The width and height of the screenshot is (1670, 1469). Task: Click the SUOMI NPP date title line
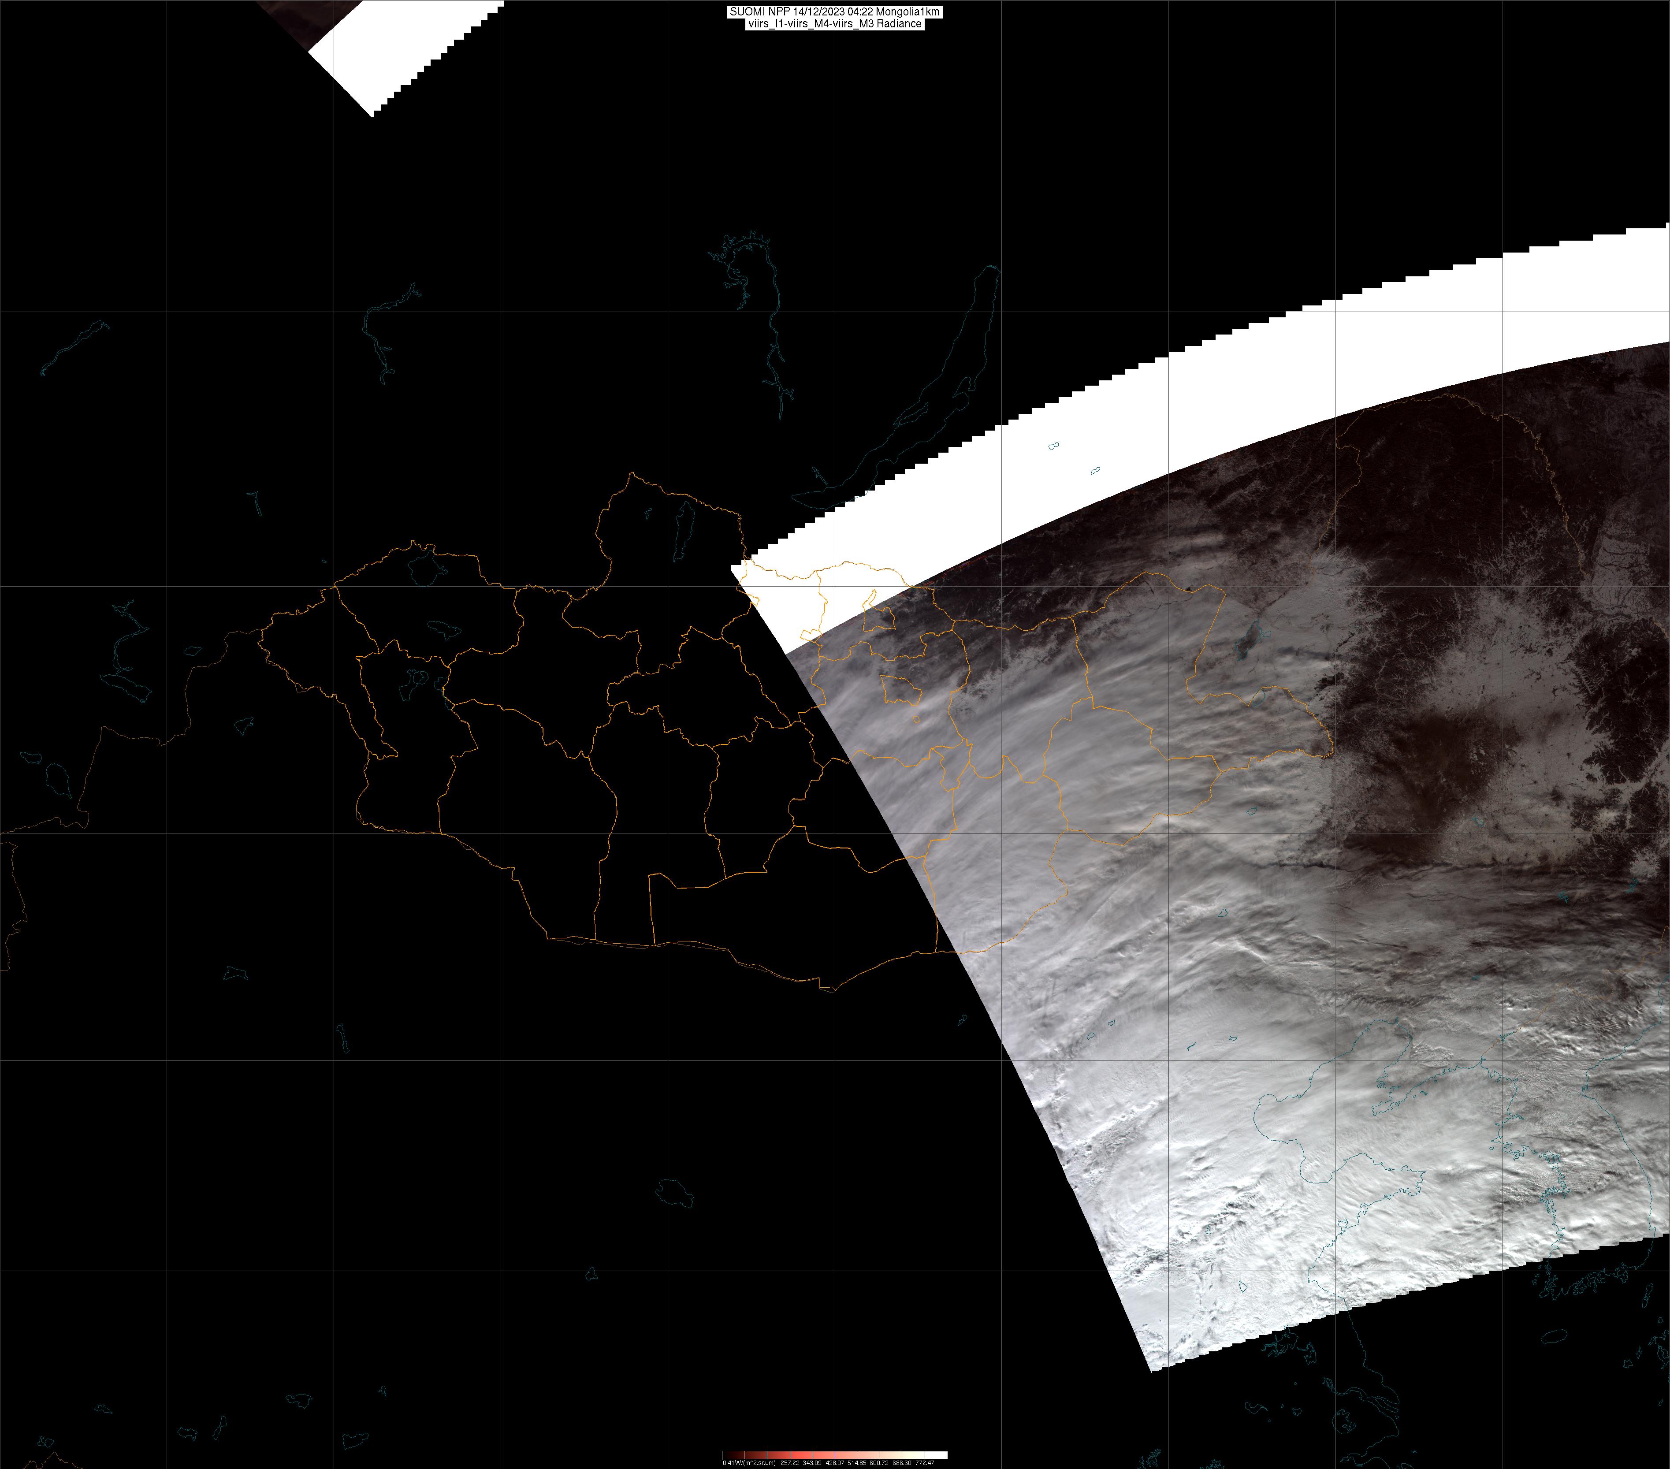(834, 11)
